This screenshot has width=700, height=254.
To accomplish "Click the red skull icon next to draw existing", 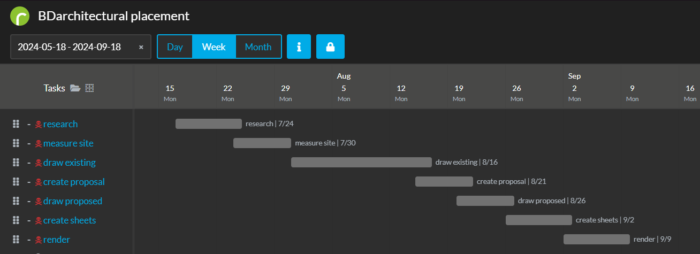I will click(x=39, y=163).
